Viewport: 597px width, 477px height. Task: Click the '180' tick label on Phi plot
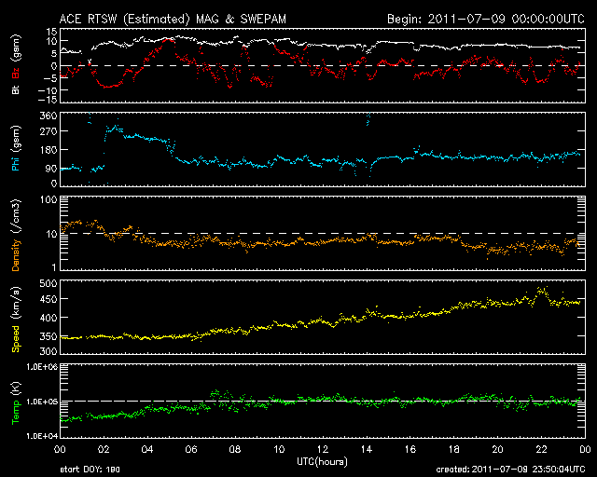click(x=49, y=150)
